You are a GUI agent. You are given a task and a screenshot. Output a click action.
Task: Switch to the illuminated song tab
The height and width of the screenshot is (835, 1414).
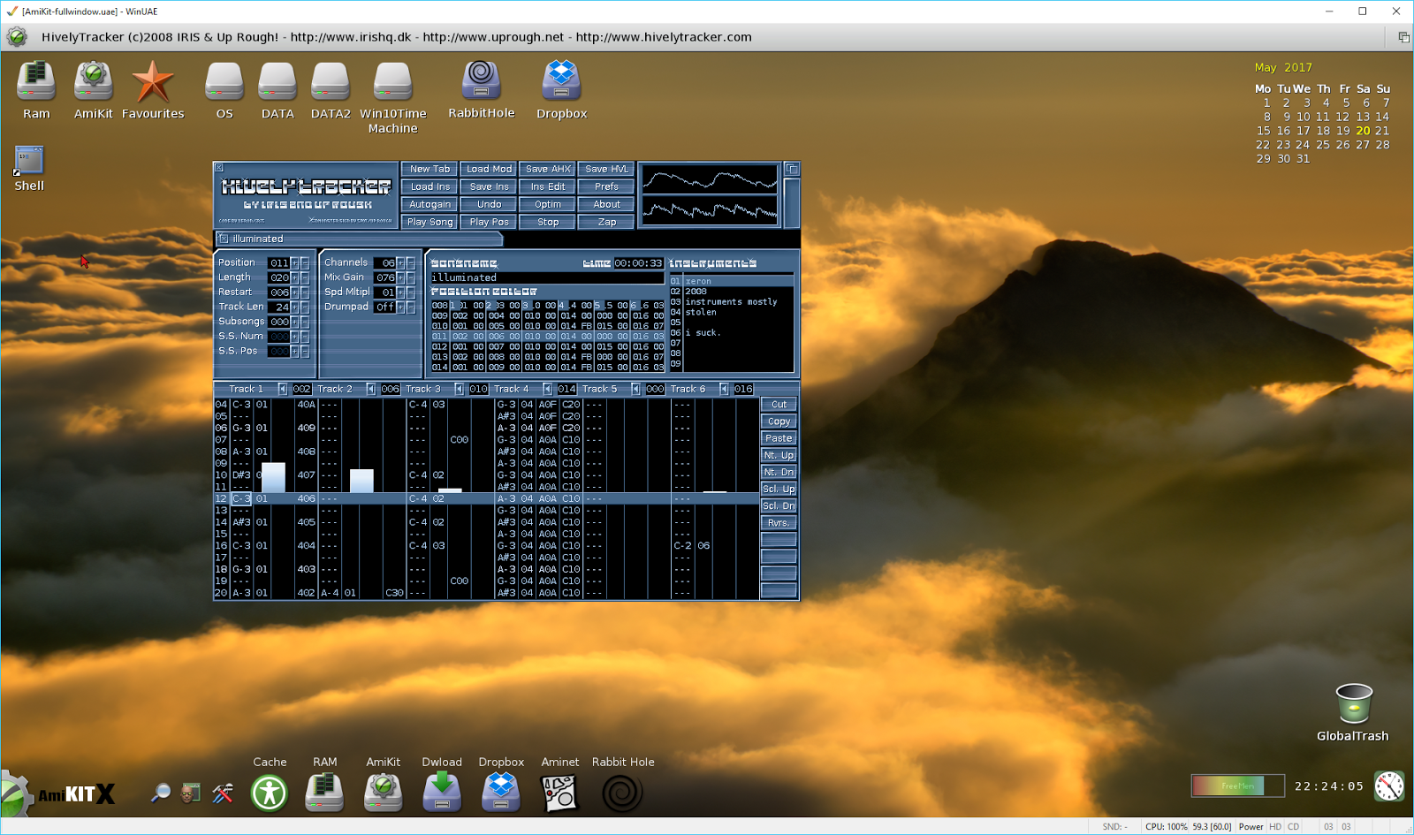(x=360, y=239)
